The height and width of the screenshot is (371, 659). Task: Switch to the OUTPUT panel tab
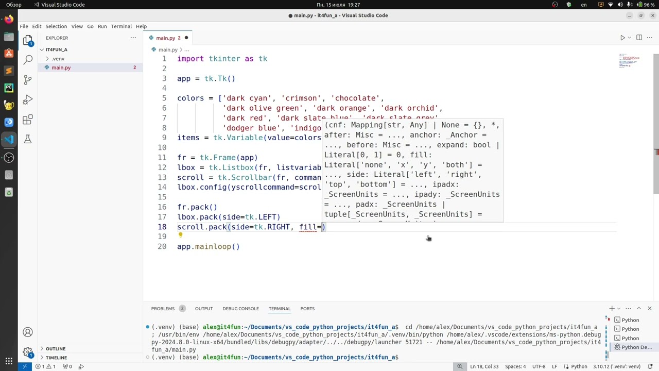(x=203, y=309)
